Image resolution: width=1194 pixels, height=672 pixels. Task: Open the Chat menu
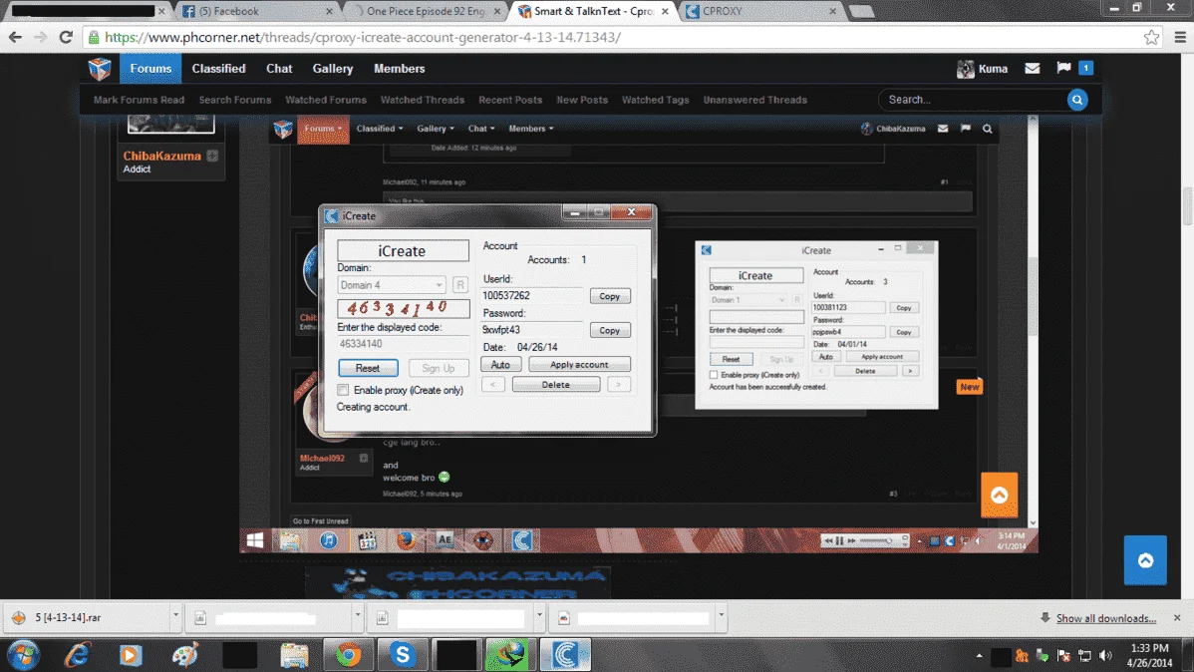279,69
